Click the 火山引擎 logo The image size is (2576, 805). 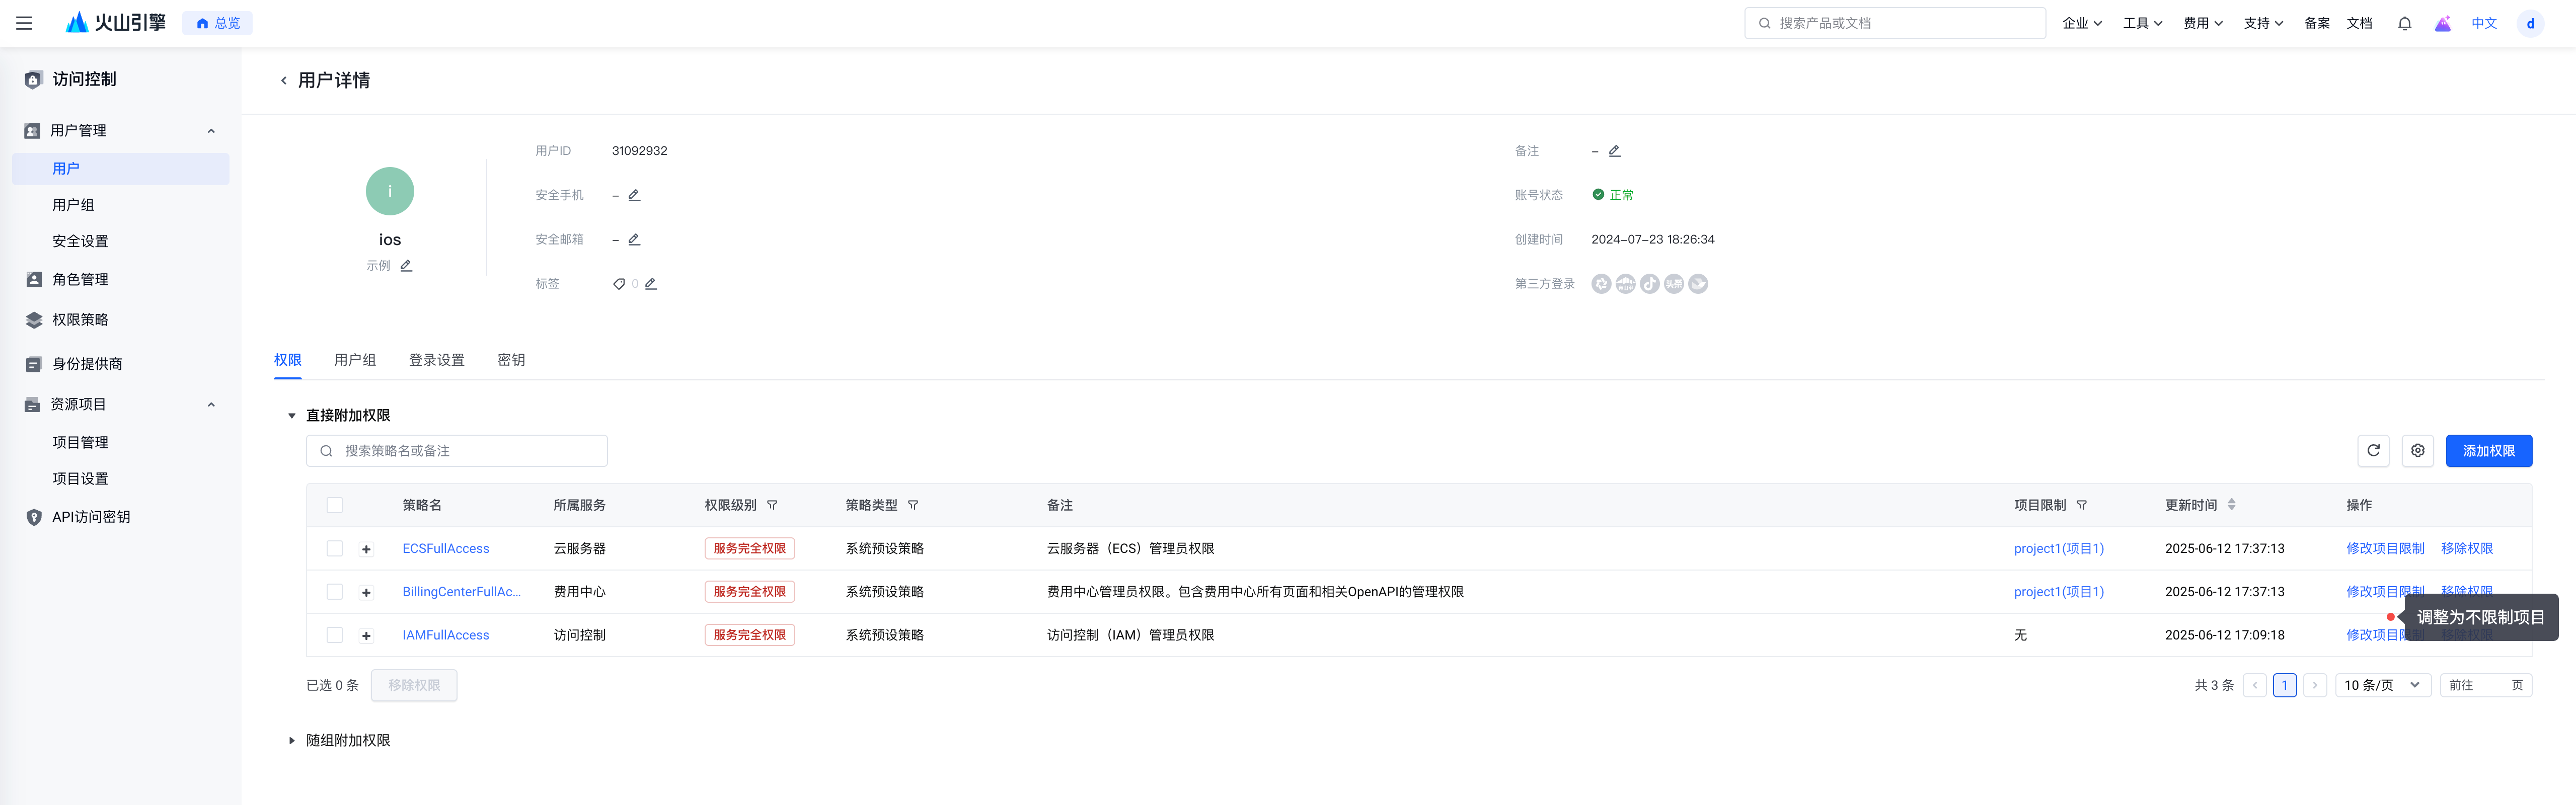tap(116, 22)
